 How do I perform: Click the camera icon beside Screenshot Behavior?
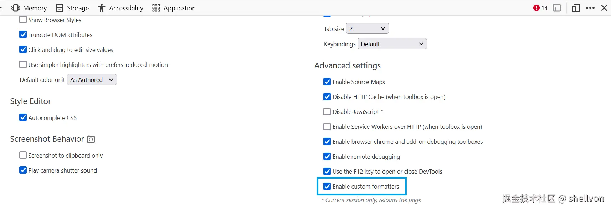coord(91,139)
